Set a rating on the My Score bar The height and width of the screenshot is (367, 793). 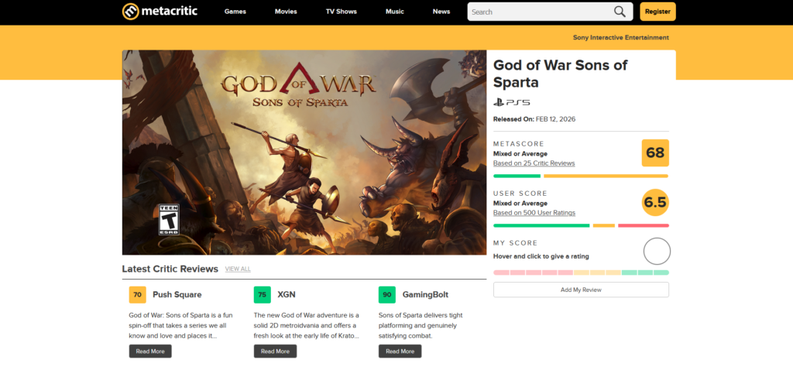tap(581, 273)
